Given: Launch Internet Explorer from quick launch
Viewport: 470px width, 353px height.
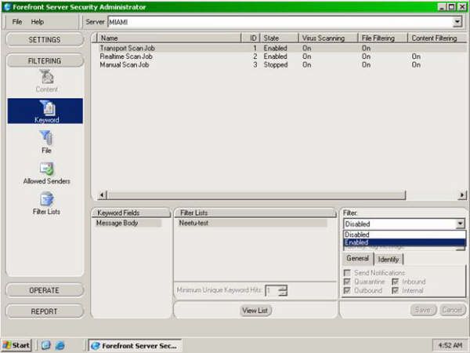Looking at the screenshot, I should (x=60, y=345).
